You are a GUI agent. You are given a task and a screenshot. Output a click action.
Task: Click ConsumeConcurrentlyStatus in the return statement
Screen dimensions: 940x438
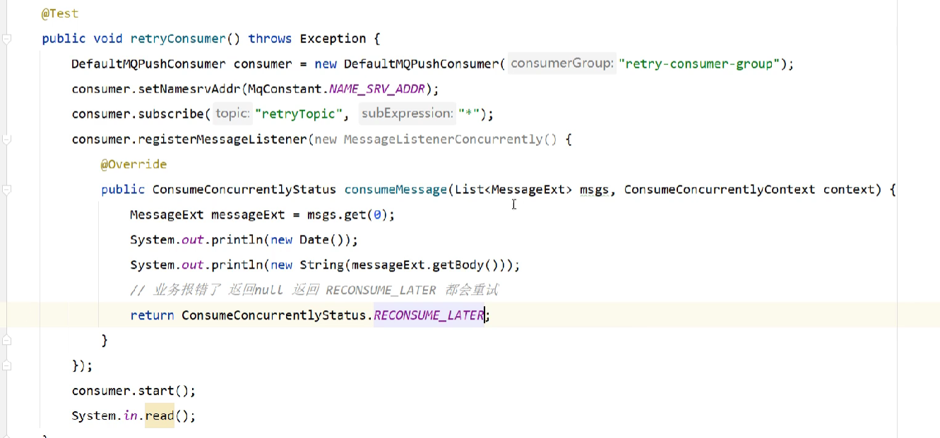point(274,315)
